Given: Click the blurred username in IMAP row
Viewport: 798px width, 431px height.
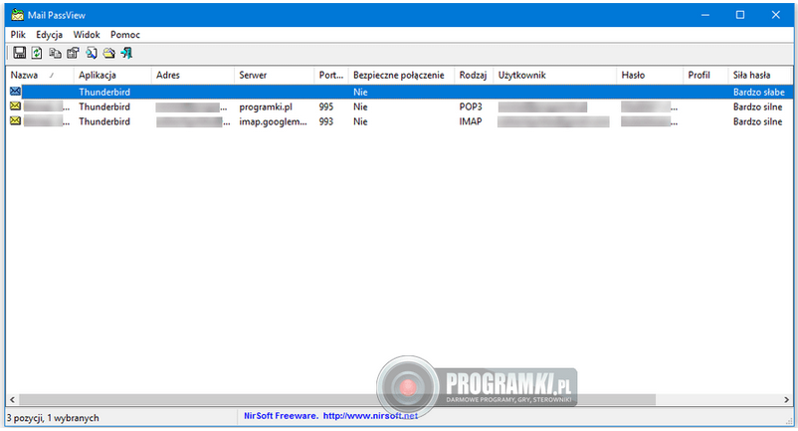Looking at the screenshot, I should tap(553, 121).
